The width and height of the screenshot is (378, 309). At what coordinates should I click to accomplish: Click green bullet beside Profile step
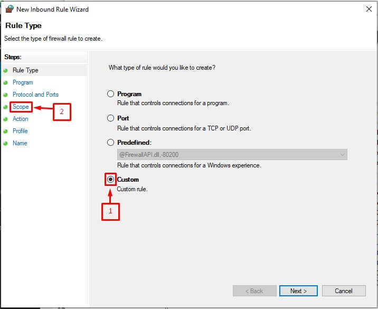6,131
